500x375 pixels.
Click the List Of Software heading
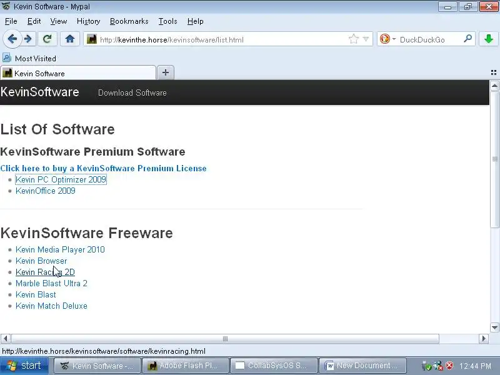click(x=57, y=129)
